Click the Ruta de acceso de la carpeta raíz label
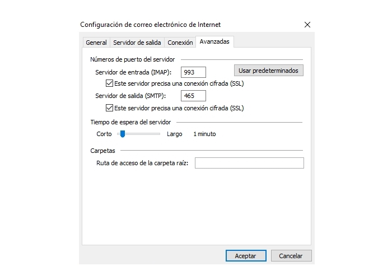The width and height of the screenshot is (392, 280). pyautogui.click(x=142, y=163)
